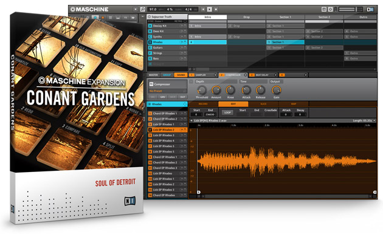Select group A Deejay Kit icon
Viewport: 383px width, 234px height.
click(x=150, y=26)
